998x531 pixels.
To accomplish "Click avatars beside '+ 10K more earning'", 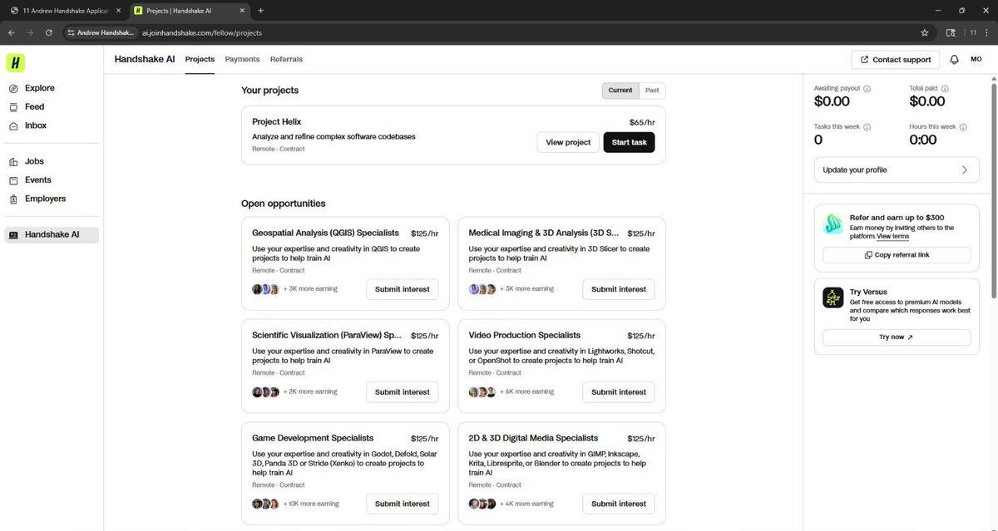I will click(x=265, y=504).
